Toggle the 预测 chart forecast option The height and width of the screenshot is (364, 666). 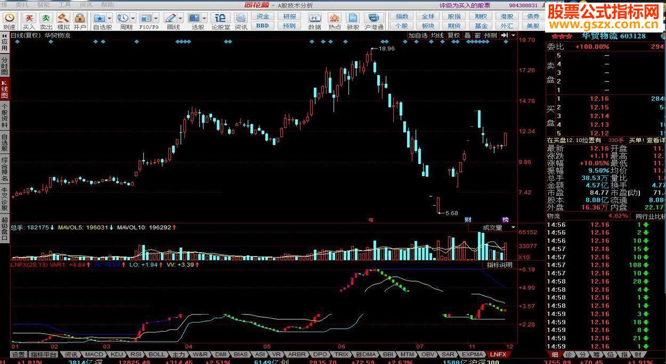pos(491,35)
